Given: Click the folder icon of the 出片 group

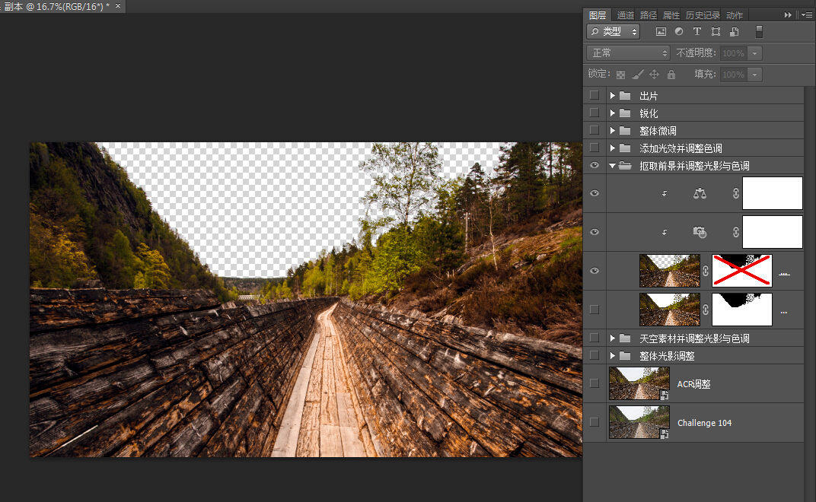Looking at the screenshot, I should [x=625, y=96].
